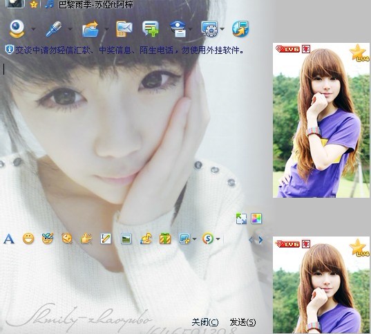The height and width of the screenshot is (334, 371).
Task: Open the colorful skin color picker icon
Action: [x=256, y=219]
